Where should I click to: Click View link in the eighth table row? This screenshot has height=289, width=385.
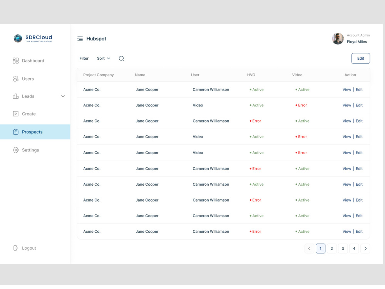[347, 200]
